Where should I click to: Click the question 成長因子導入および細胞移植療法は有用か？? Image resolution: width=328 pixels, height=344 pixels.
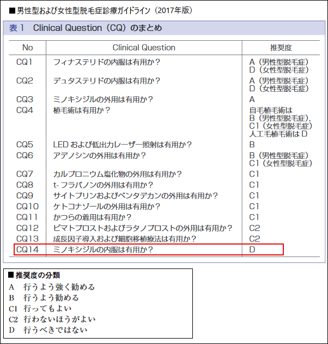click(125, 239)
